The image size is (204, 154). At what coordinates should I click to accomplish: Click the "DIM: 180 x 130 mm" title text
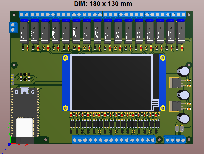103,4
